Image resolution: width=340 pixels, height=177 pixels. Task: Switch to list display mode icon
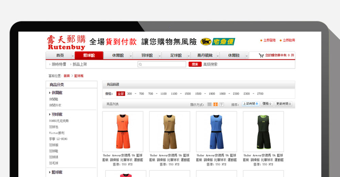click(209, 104)
